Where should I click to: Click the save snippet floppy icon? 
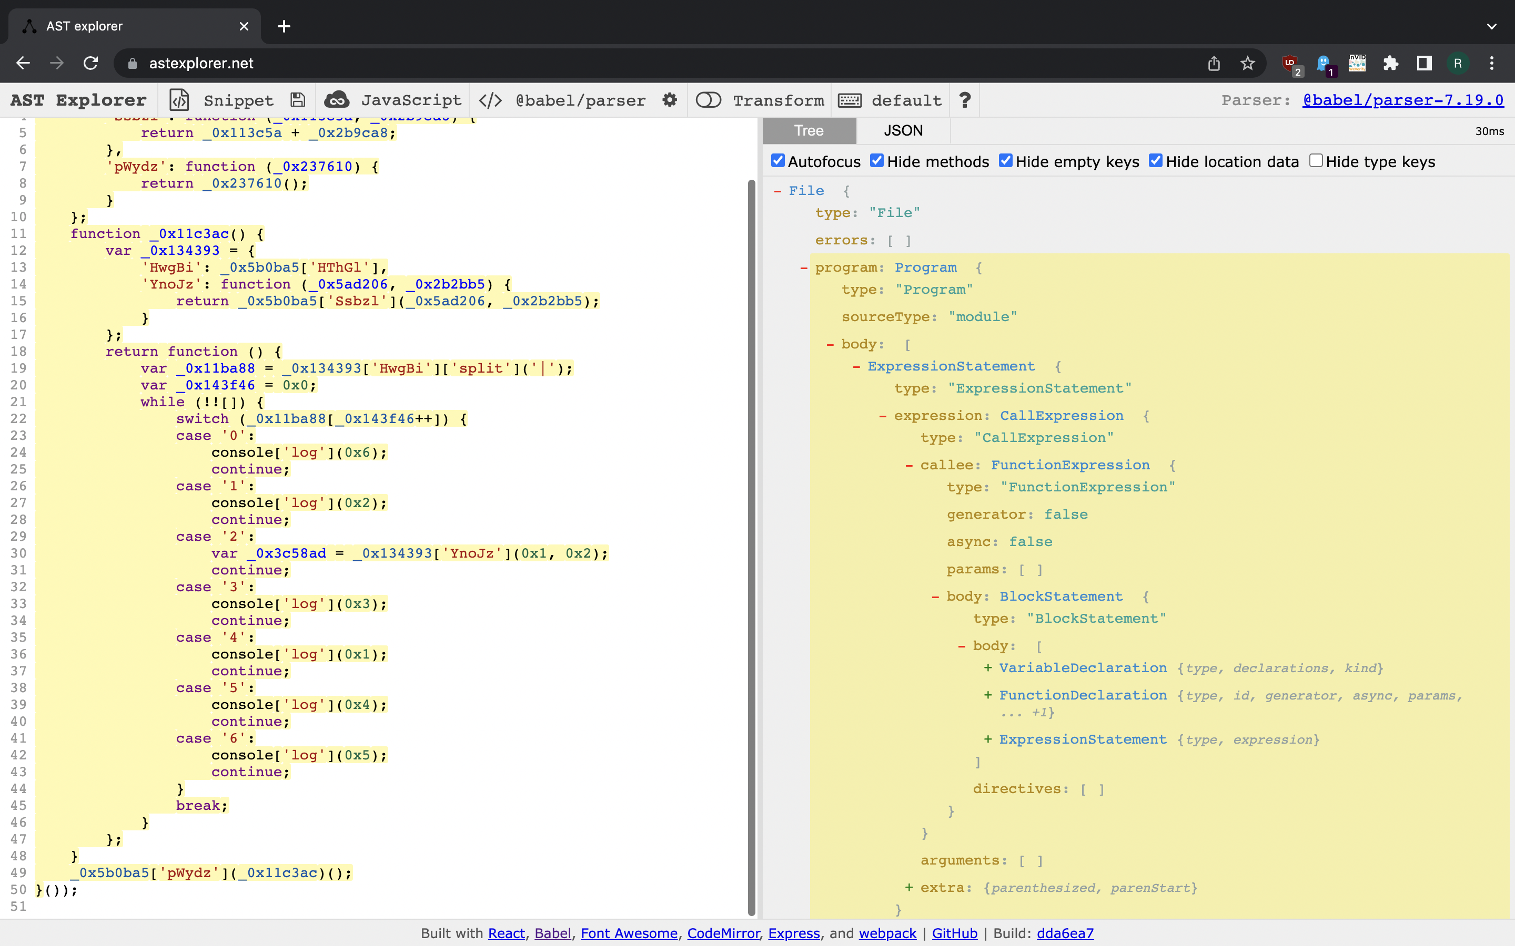[298, 100]
